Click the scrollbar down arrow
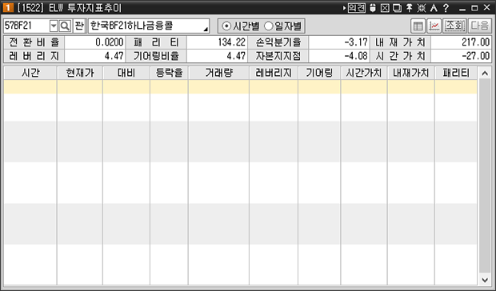 (x=485, y=279)
